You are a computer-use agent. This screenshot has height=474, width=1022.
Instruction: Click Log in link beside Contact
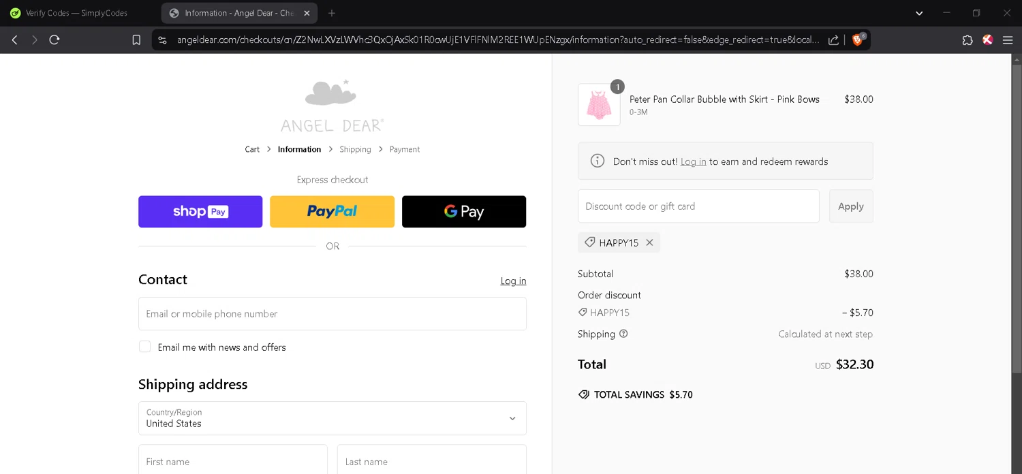click(x=513, y=281)
